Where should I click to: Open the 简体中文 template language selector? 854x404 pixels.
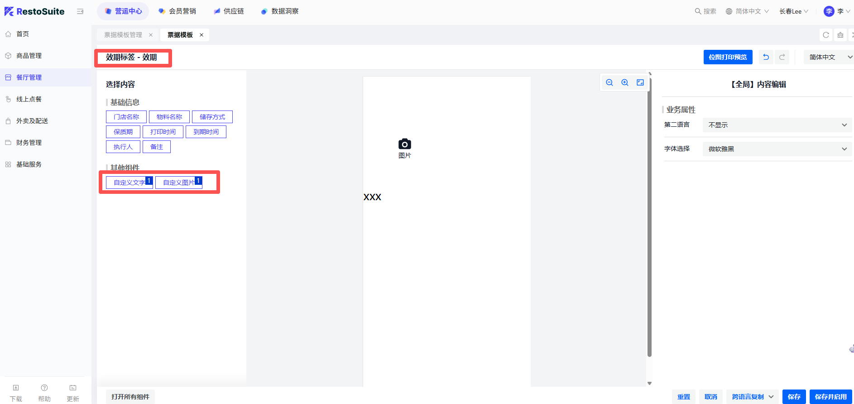pyautogui.click(x=829, y=57)
